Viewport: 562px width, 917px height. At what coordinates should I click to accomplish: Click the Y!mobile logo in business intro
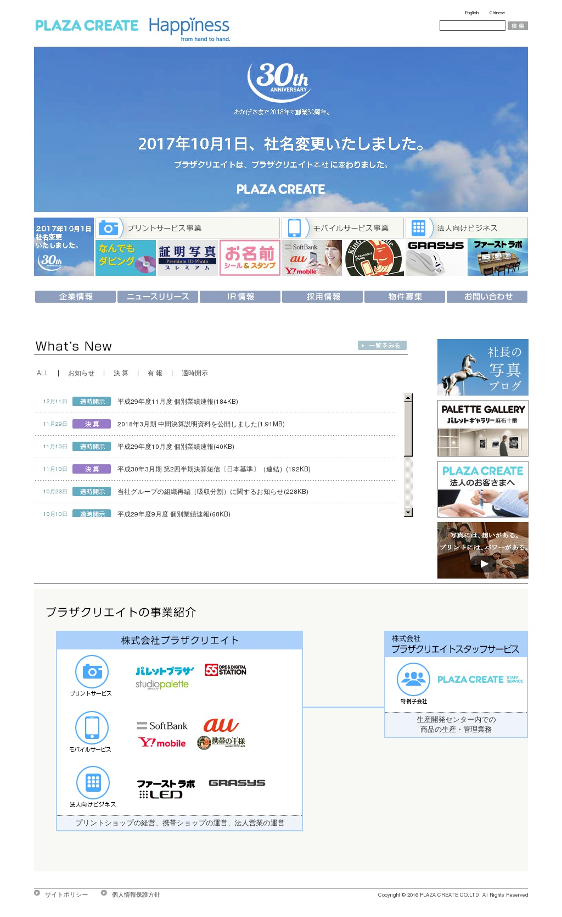pos(162,743)
